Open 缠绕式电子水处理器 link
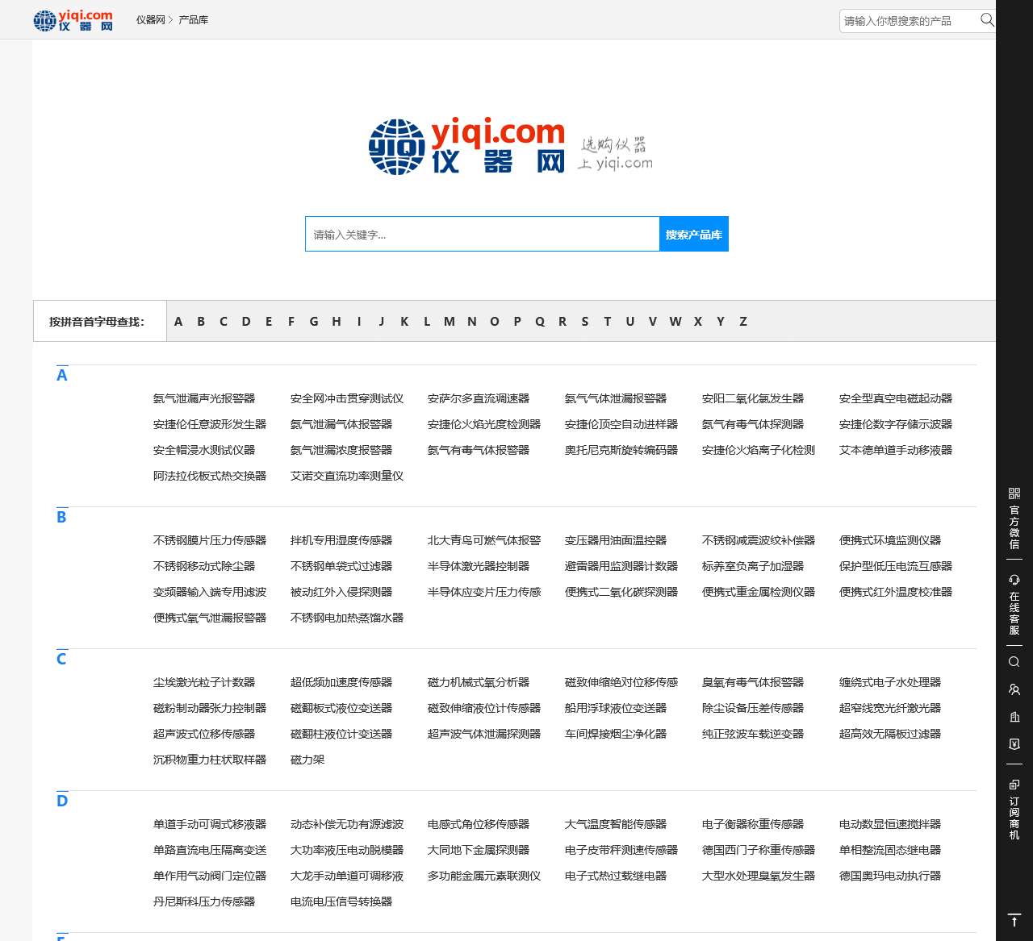The image size is (1033, 941). pos(890,682)
